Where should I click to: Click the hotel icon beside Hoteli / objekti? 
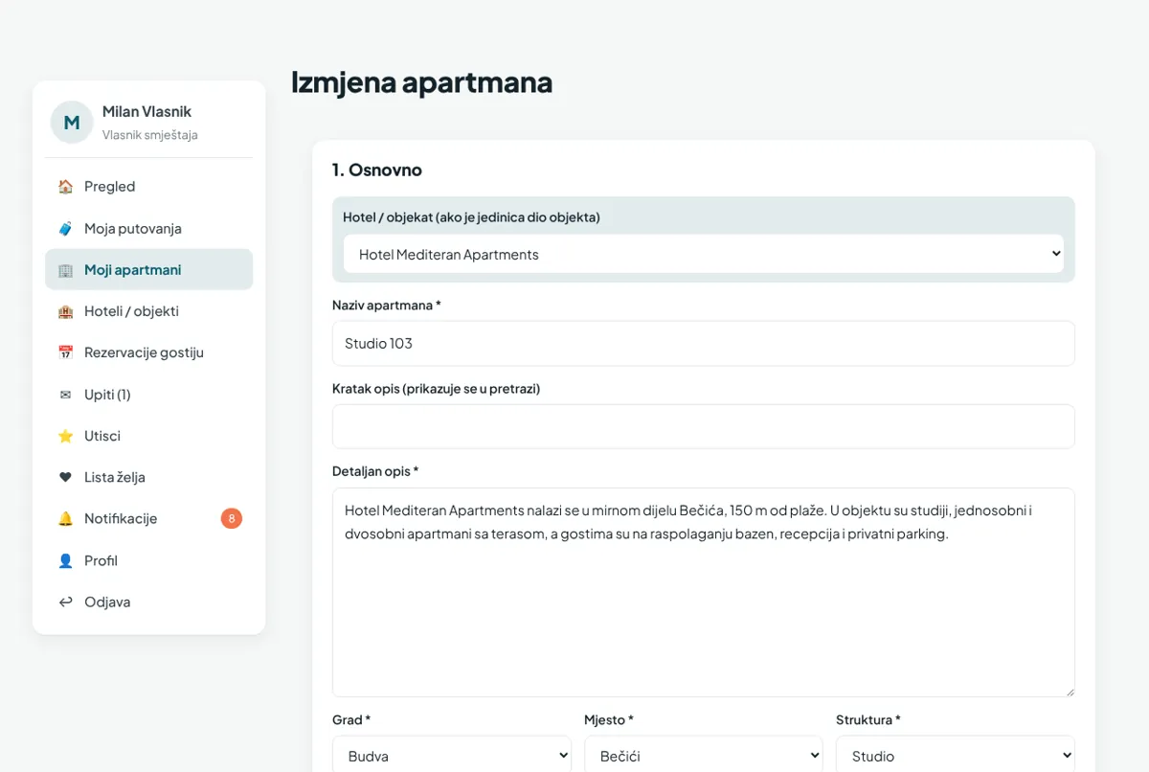[x=65, y=311]
